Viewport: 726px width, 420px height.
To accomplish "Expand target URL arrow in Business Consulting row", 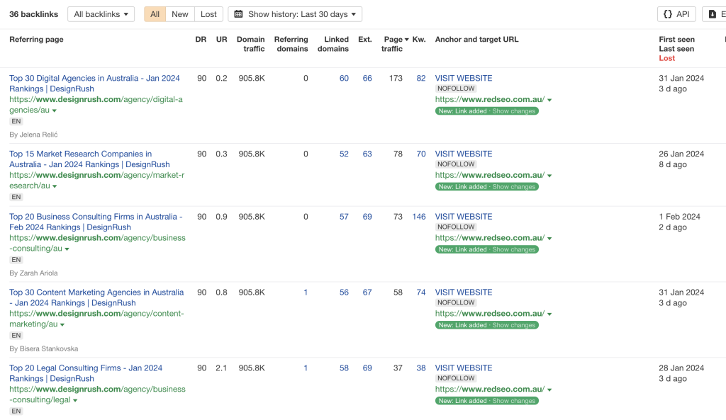I will coord(549,239).
